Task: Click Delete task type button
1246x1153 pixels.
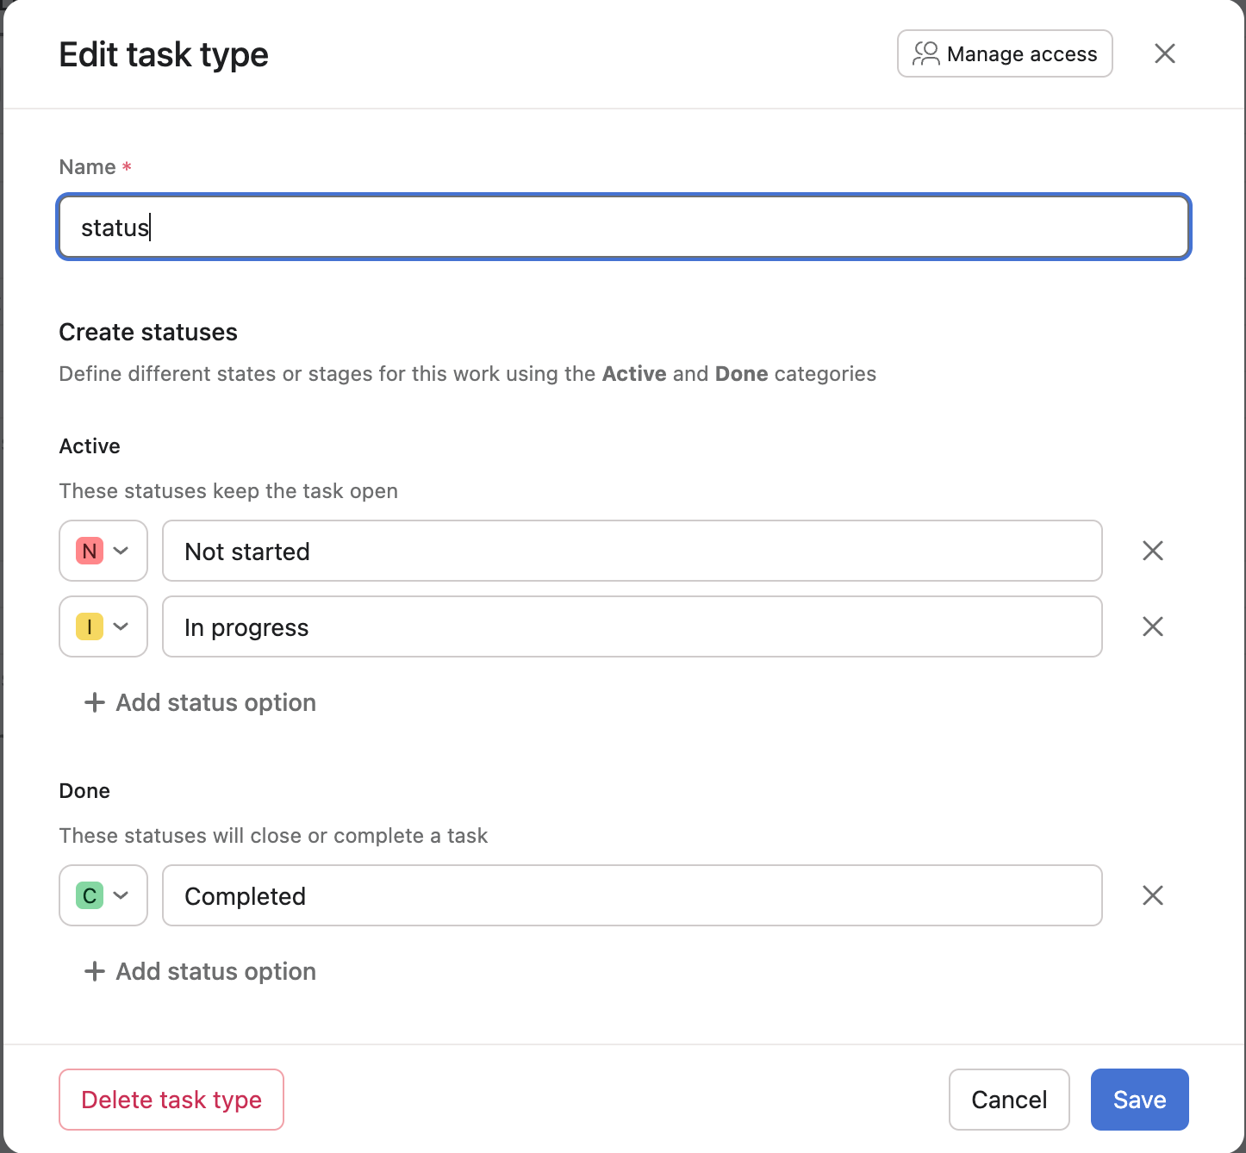Action: pyautogui.click(x=171, y=1100)
